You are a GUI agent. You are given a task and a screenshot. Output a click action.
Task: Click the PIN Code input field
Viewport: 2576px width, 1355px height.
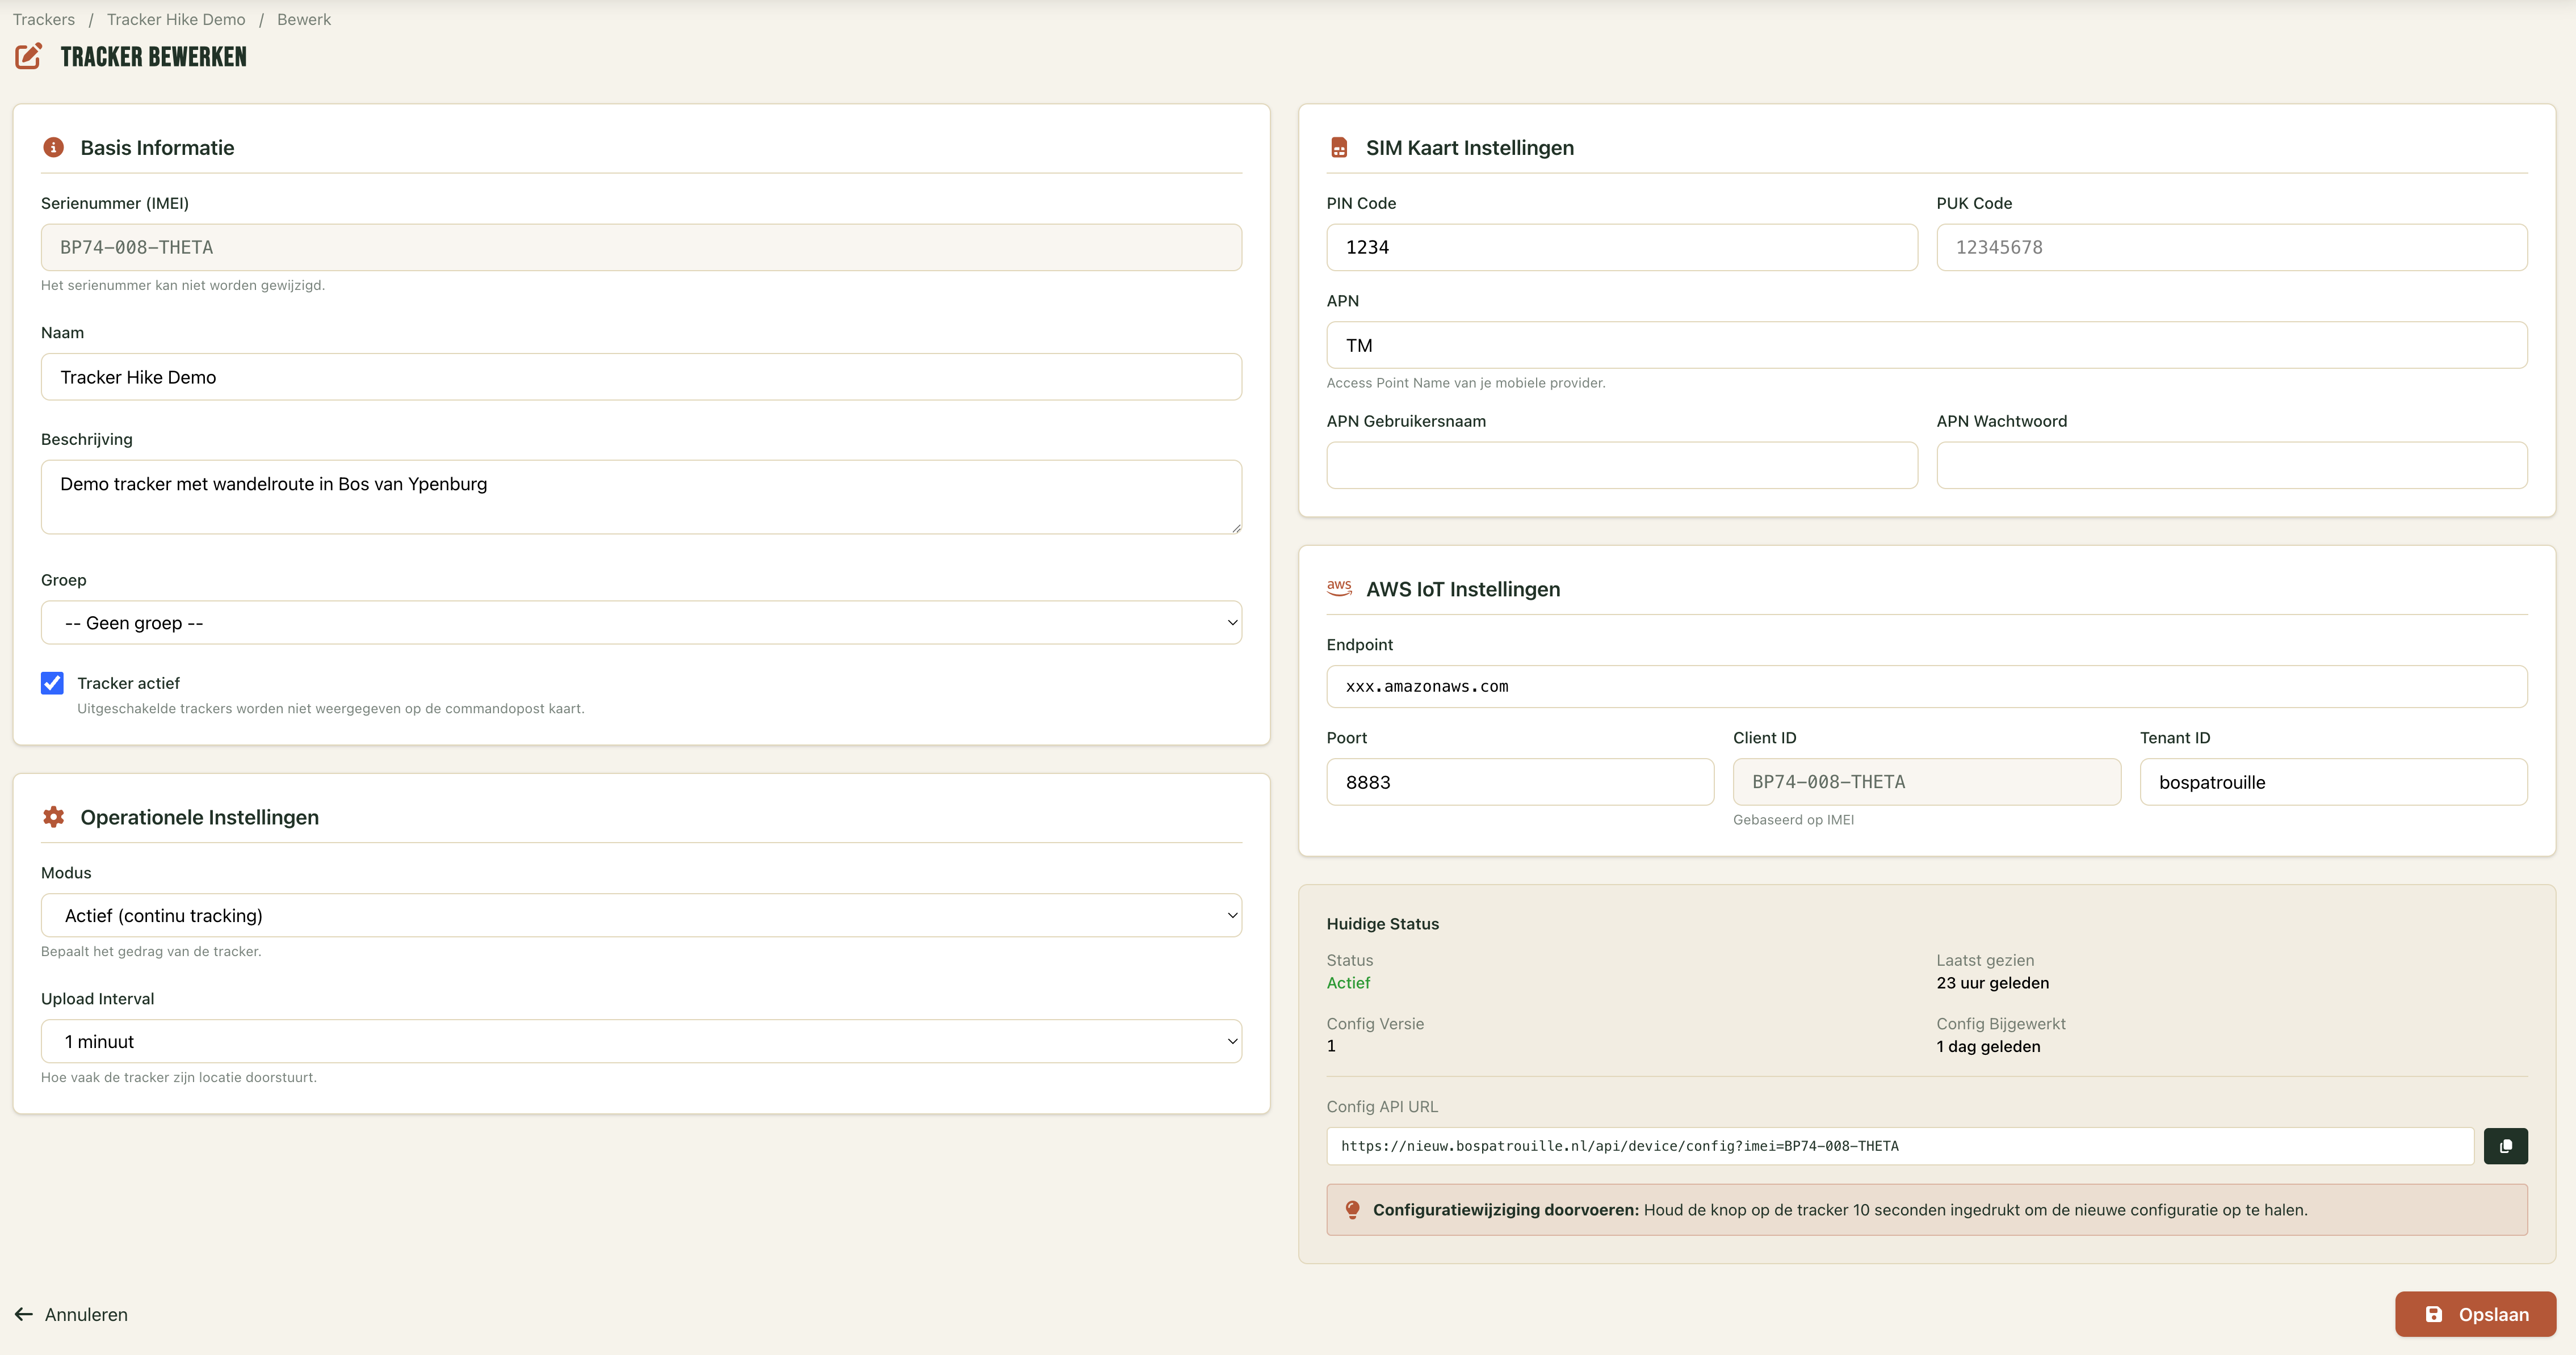coord(1621,247)
